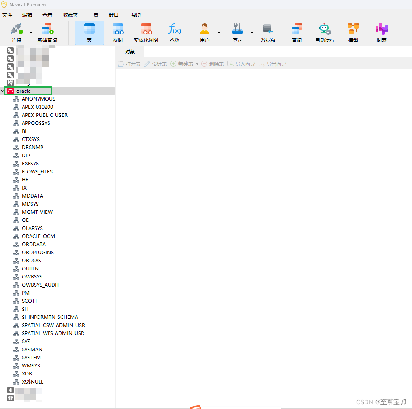Select the MDDATA schema
The height and width of the screenshot is (409, 412).
point(33,196)
